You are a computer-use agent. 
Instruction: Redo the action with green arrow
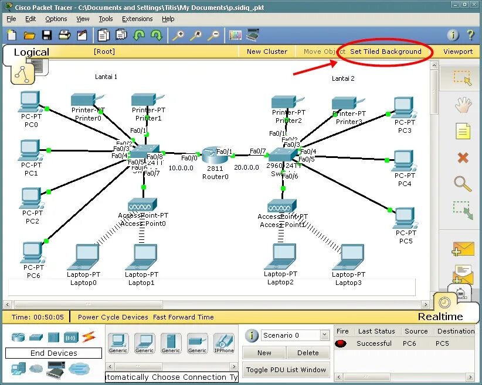(157, 35)
